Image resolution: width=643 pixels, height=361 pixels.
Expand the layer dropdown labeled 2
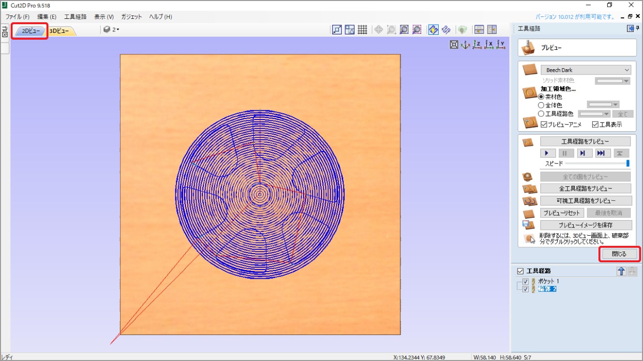click(x=111, y=30)
